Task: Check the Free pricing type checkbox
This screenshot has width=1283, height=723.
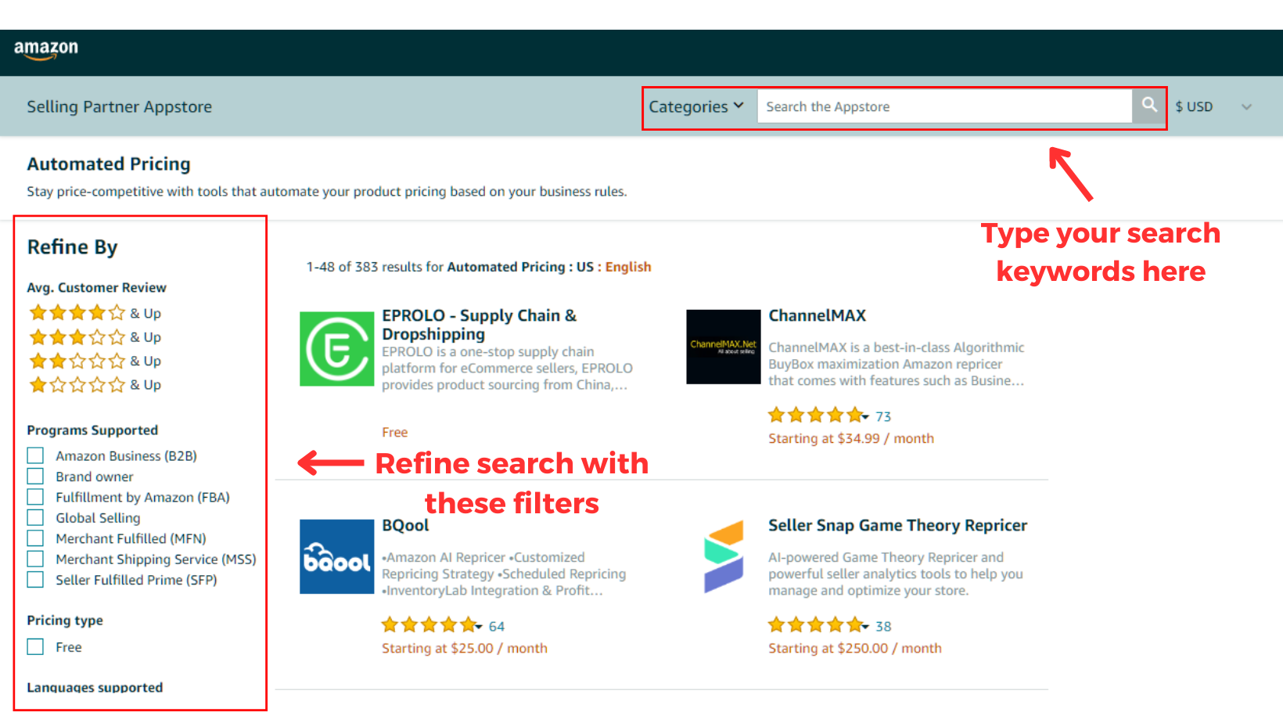Action: (x=35, y=647)
